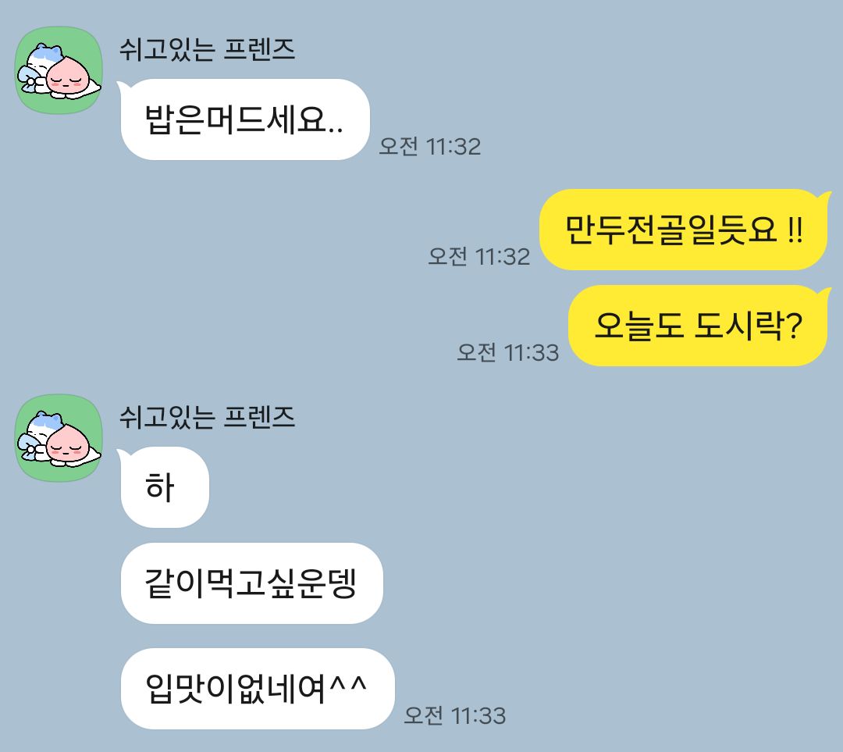Open profile picture beside the 하 message
843x752 pixels.
coord(59,438)
